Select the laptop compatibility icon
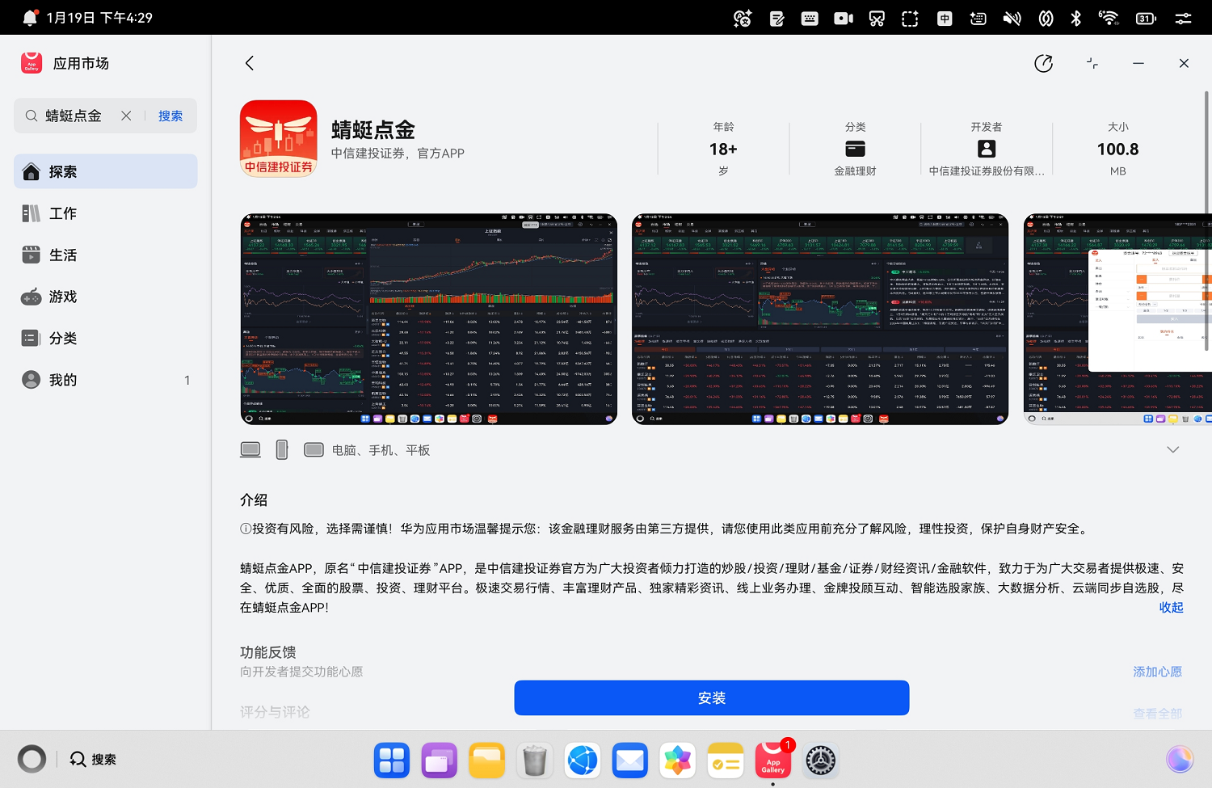 point(250,449)
